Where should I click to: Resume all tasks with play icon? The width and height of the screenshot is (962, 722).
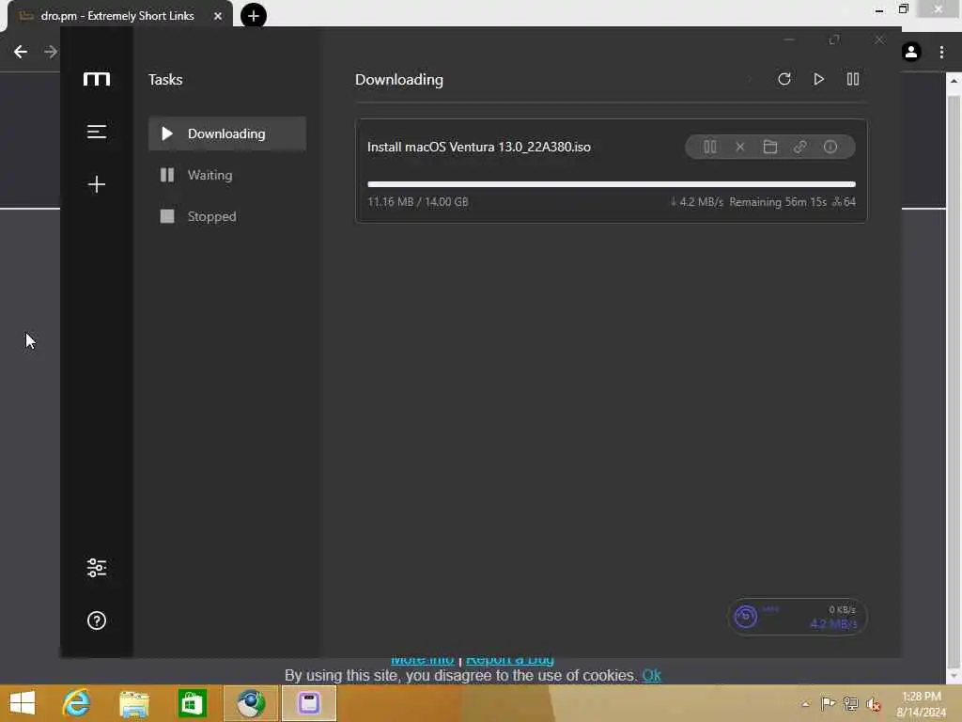click(818, 79)
